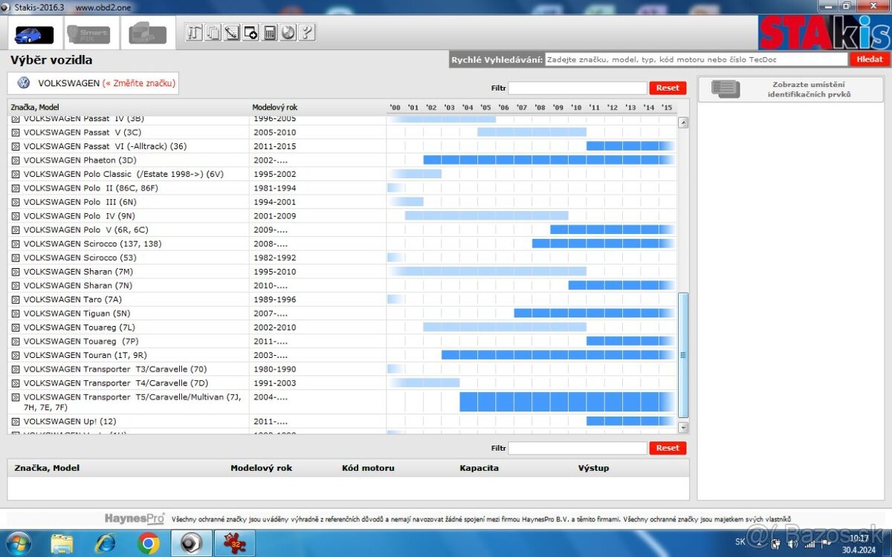Open Google Chrome from the taskbar
The image size is (892, 557).
click(x=148, y=544)
